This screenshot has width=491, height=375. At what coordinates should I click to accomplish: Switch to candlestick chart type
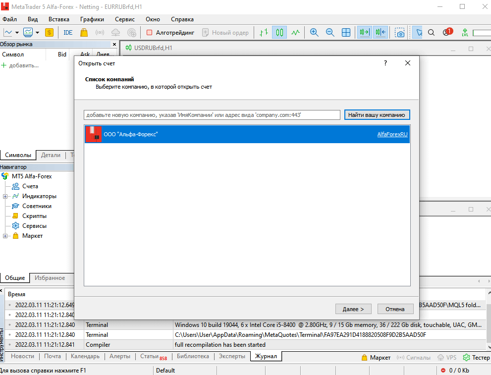click(x=279, y=33)
